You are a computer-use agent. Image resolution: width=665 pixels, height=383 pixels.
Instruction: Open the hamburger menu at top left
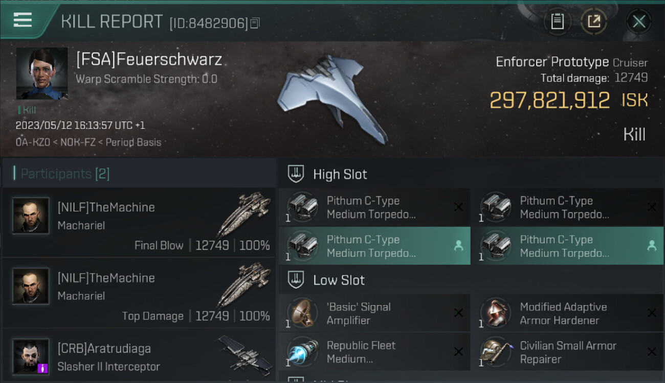(23, 20)
